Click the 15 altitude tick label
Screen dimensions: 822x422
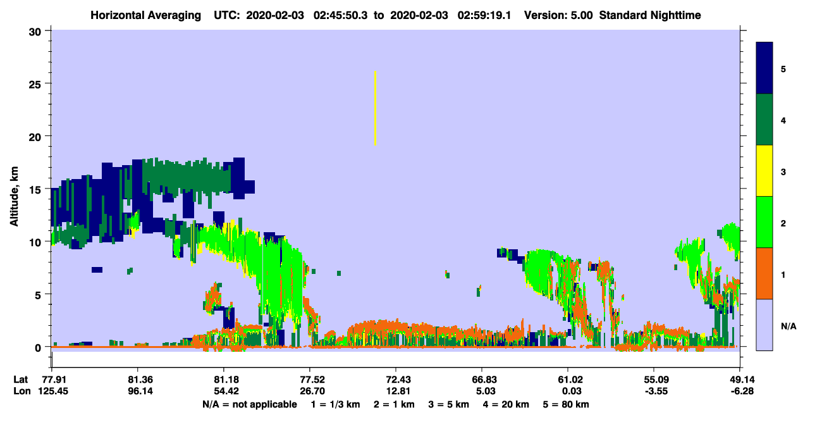tap(37, 189)
